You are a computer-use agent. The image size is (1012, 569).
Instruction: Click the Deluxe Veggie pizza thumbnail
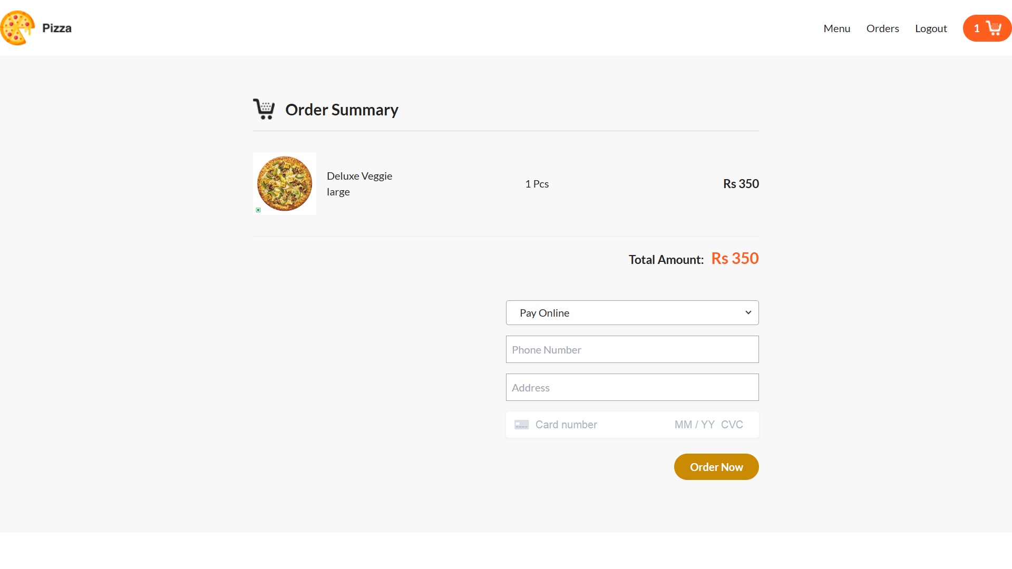pos(284,183)
